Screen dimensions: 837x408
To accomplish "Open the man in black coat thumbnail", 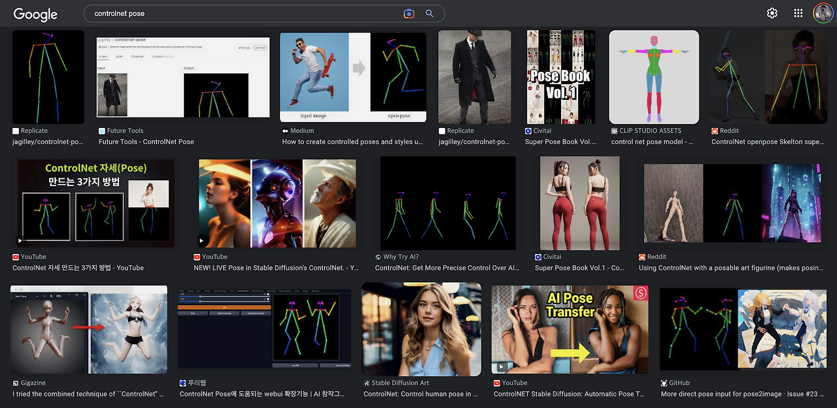I will [x=474, y=77].
